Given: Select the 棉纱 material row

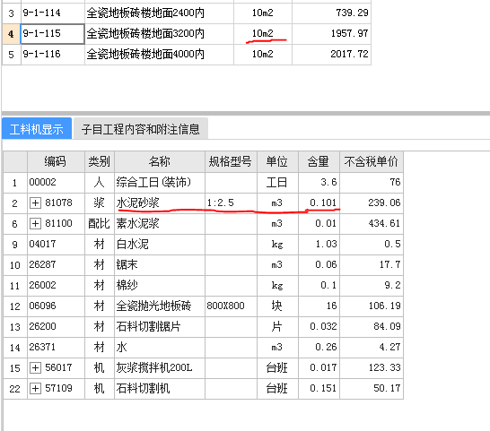Looking at the screenshot, I should coord(204,286).
